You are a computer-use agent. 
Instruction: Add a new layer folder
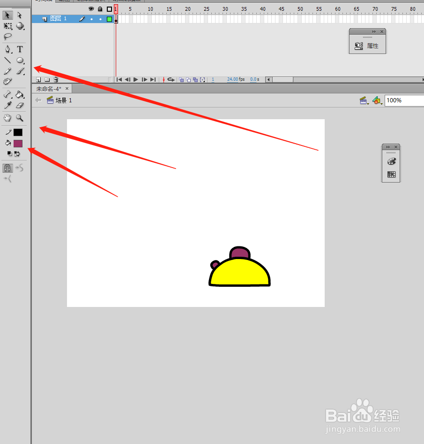click(47, 80)
